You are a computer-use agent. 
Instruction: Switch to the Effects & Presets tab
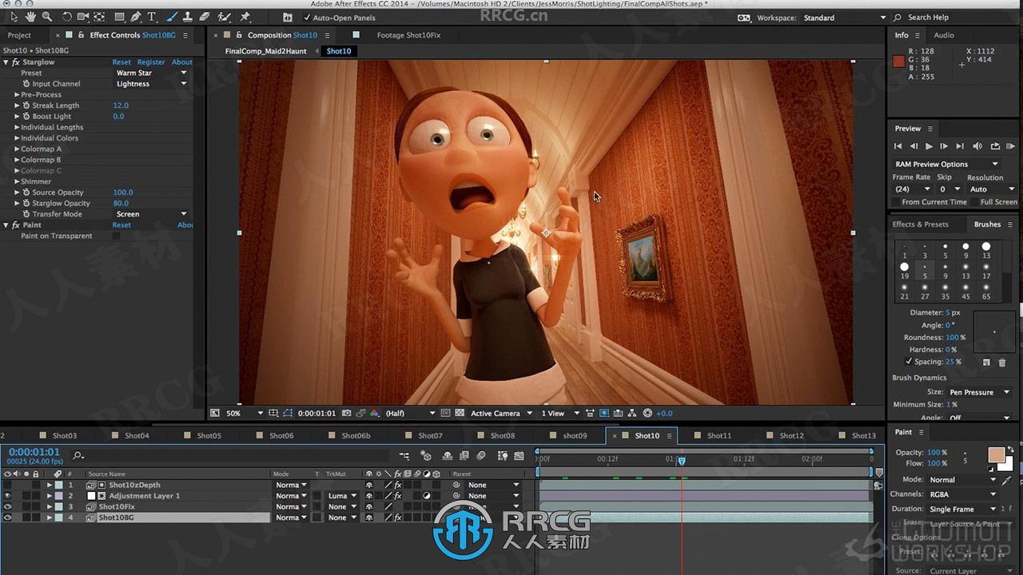pos(920,224)
